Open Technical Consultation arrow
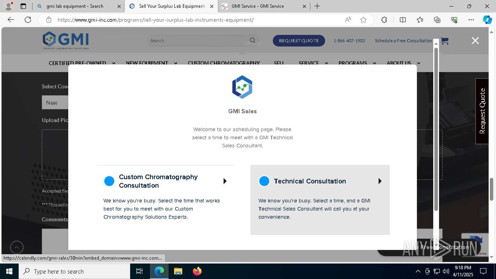 pos(380,181)
